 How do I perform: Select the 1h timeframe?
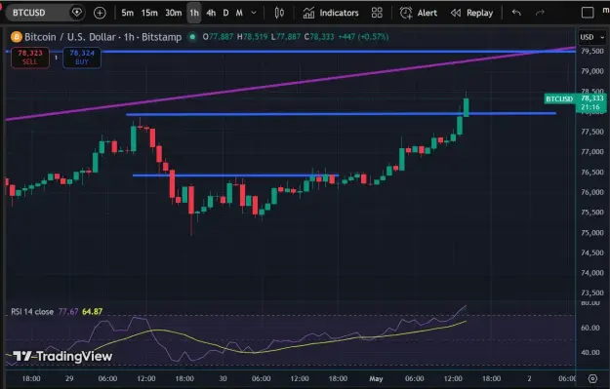point(194,13)
